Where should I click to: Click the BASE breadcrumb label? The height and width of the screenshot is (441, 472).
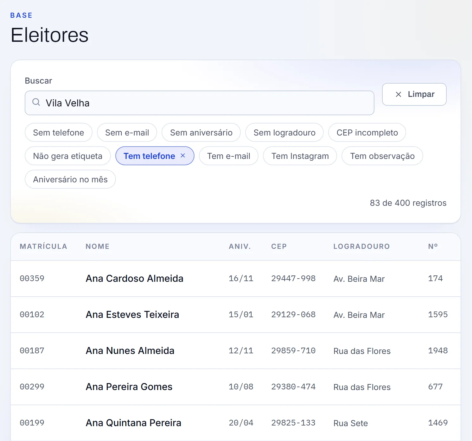[21, 15]
